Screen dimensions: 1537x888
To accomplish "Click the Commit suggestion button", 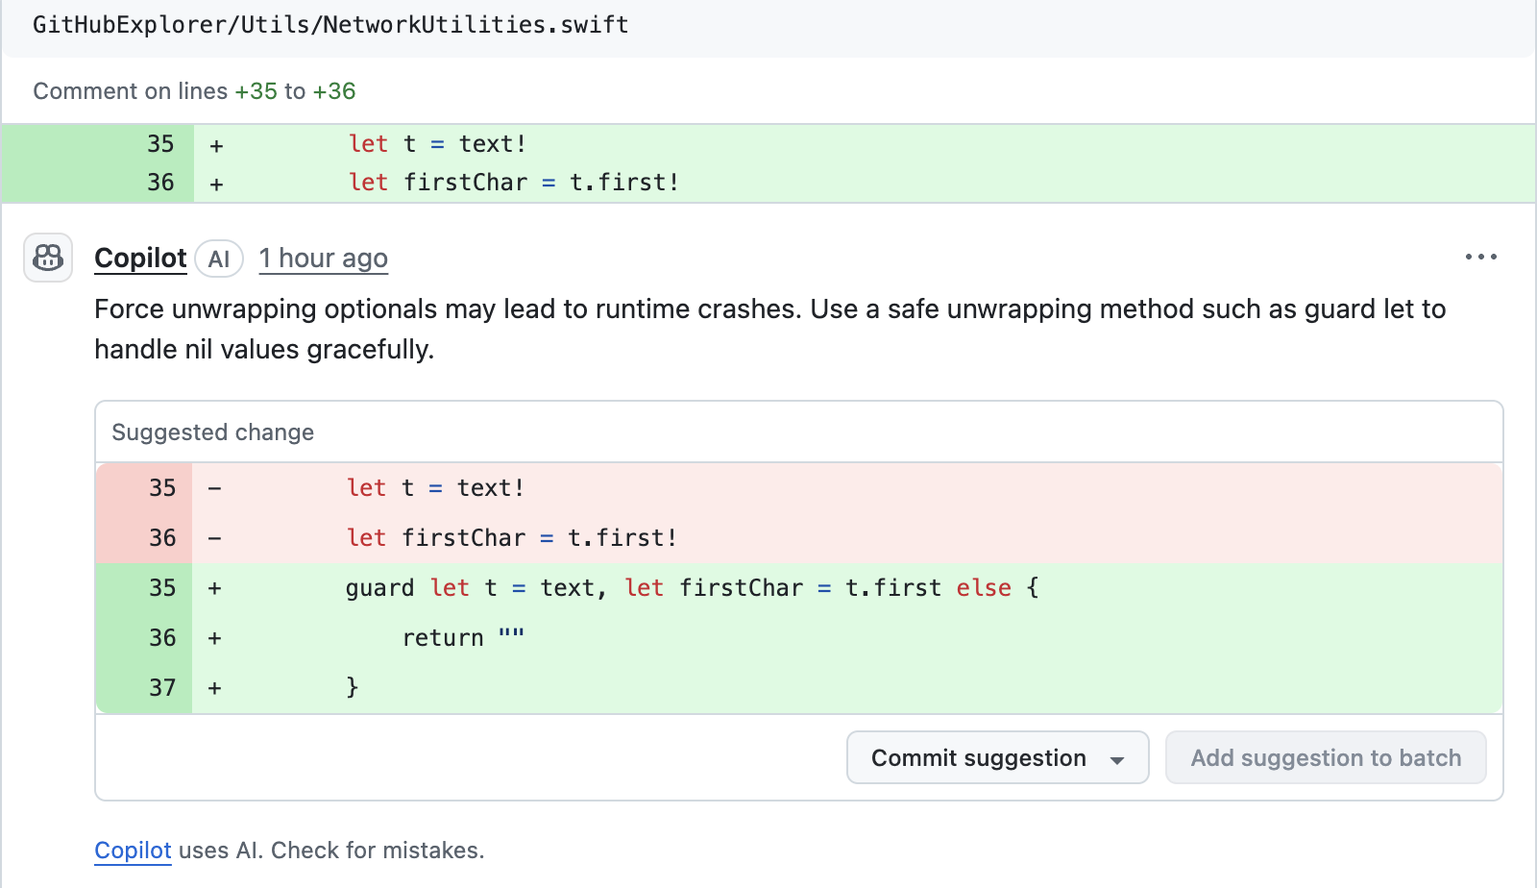I will (997, 757).
